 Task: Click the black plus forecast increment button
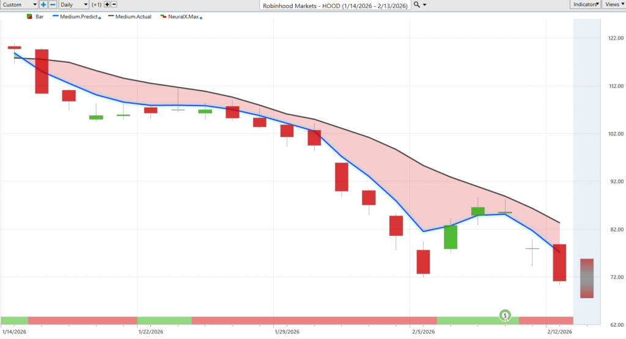click(x=107, y=4)
